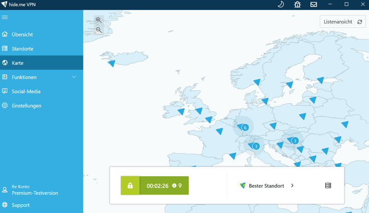Select the Moldova server marker

338,140
